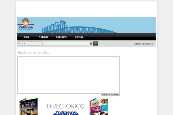Open the Directorio de la Salud cover
This screenshot has height=115, width=173.
click(x=98, y=107)
